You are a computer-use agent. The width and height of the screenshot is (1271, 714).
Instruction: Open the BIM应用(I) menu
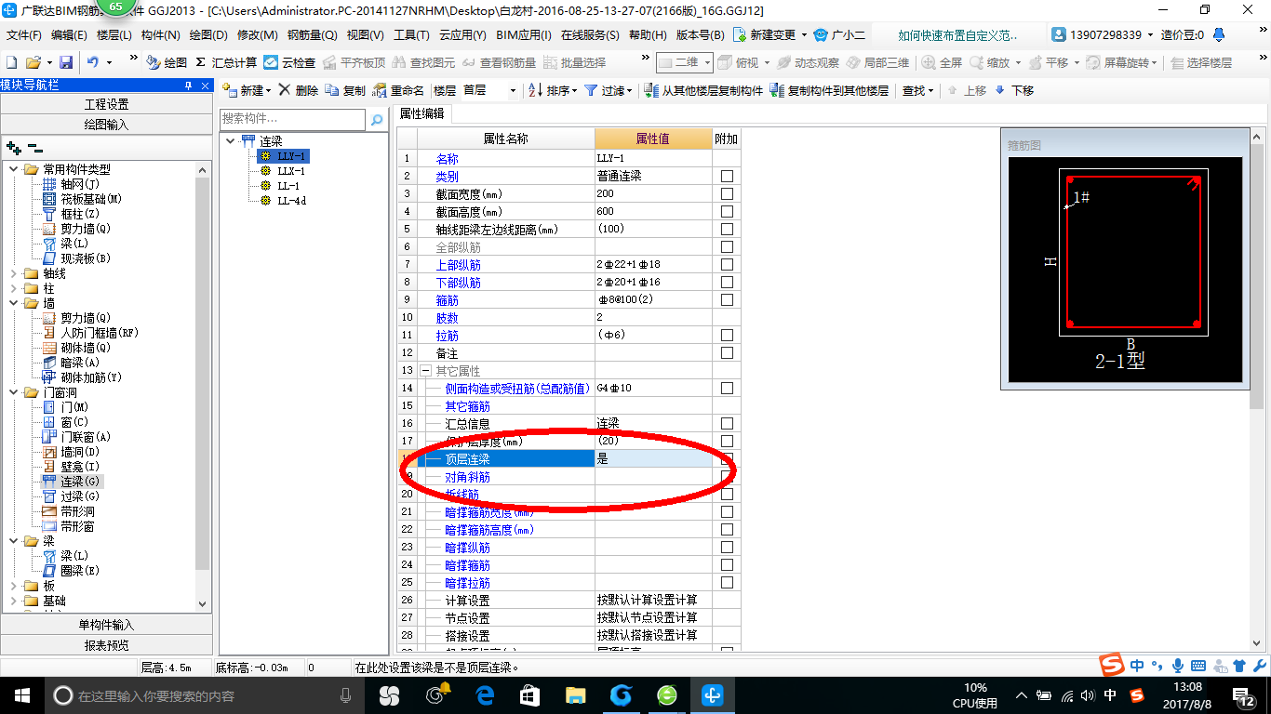524,35
